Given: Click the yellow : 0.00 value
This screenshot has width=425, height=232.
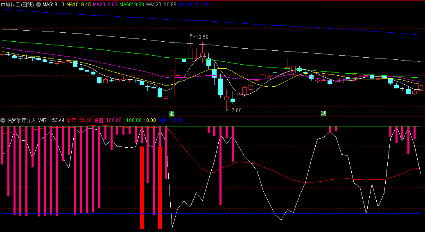Looking at the screenshot, I should 149,120.
